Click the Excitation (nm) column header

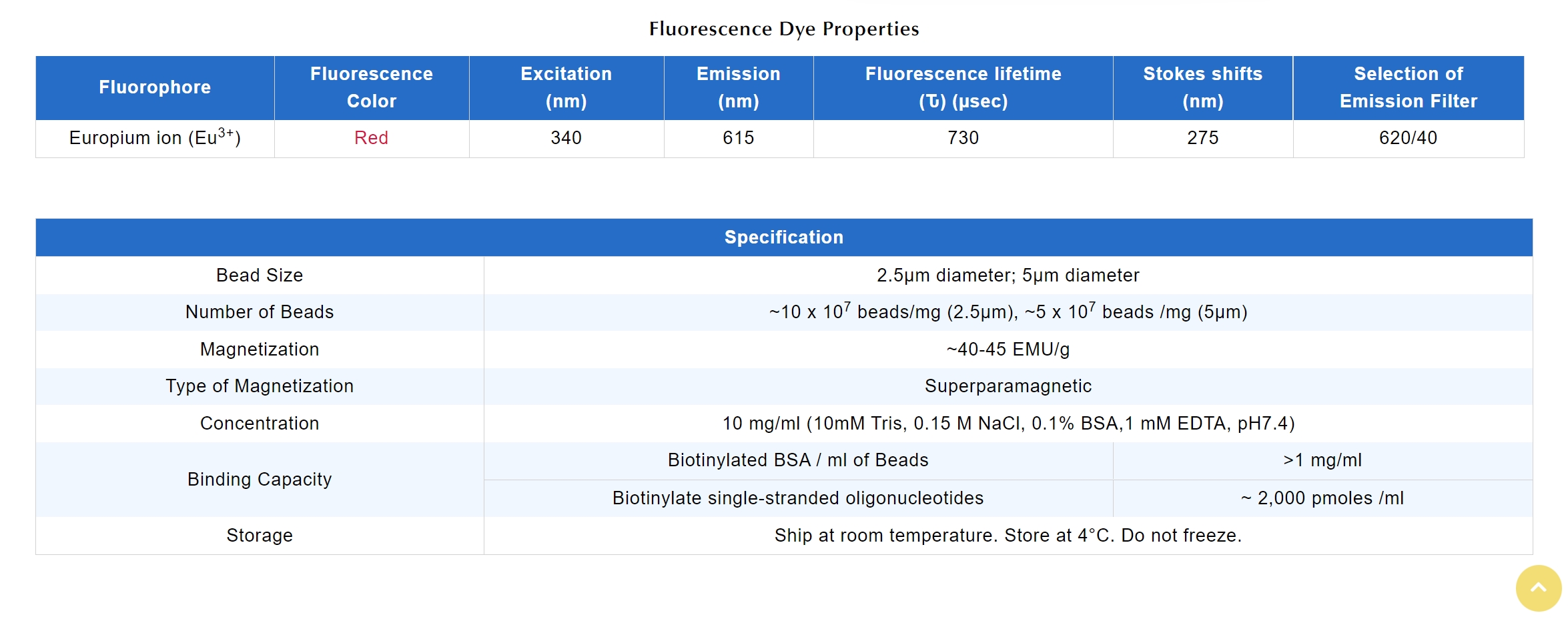[x=566, y=87]
